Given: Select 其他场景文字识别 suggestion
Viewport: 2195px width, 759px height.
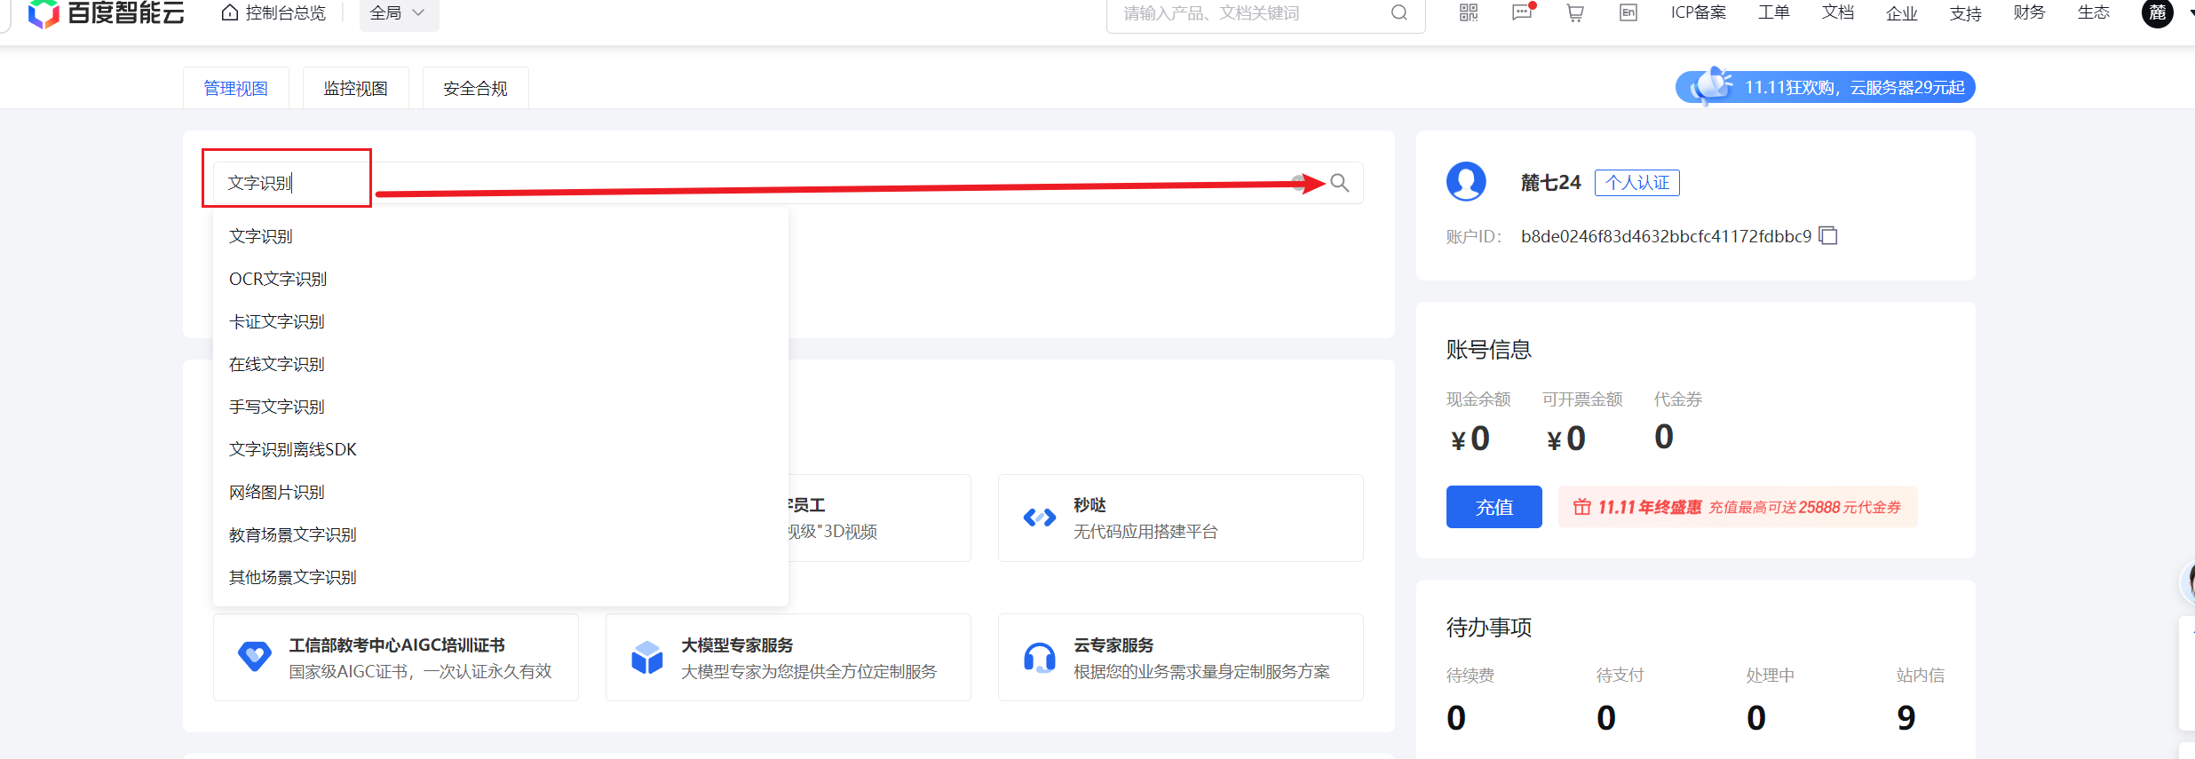Looking at the screenshot, I should coord(501,577).
